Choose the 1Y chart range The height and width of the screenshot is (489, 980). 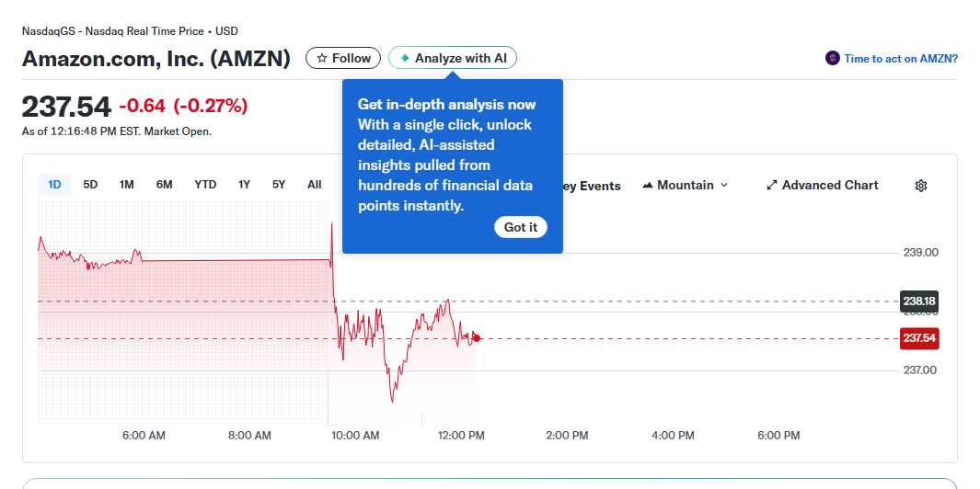[244, 185]
